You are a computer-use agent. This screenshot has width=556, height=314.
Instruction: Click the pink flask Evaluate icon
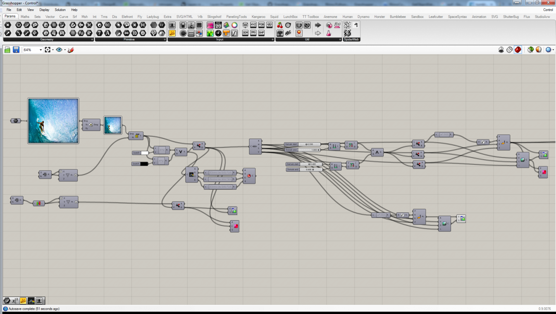329,33
